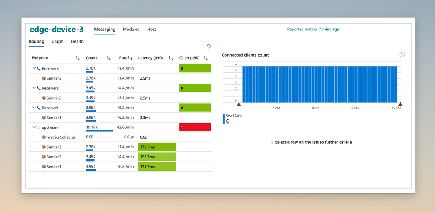Collapse the Receiver2 endpoint row
The width and height of the screenshot is (435, 212).
point(34,88)
